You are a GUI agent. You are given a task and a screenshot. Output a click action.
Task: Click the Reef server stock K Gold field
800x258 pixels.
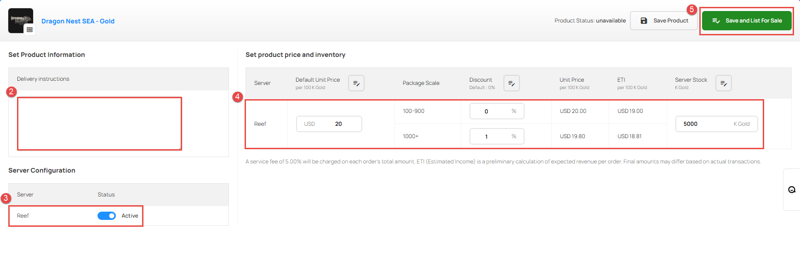pos(717,124)
